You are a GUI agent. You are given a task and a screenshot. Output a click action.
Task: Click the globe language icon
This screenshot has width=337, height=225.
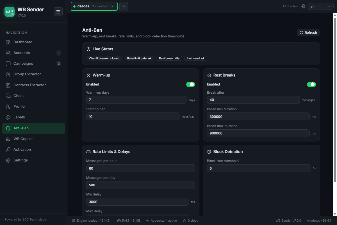click(303, 6)
